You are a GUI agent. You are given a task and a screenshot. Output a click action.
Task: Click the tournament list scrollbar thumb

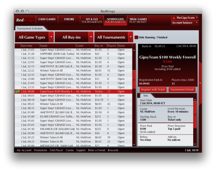[x=134, y=80]
